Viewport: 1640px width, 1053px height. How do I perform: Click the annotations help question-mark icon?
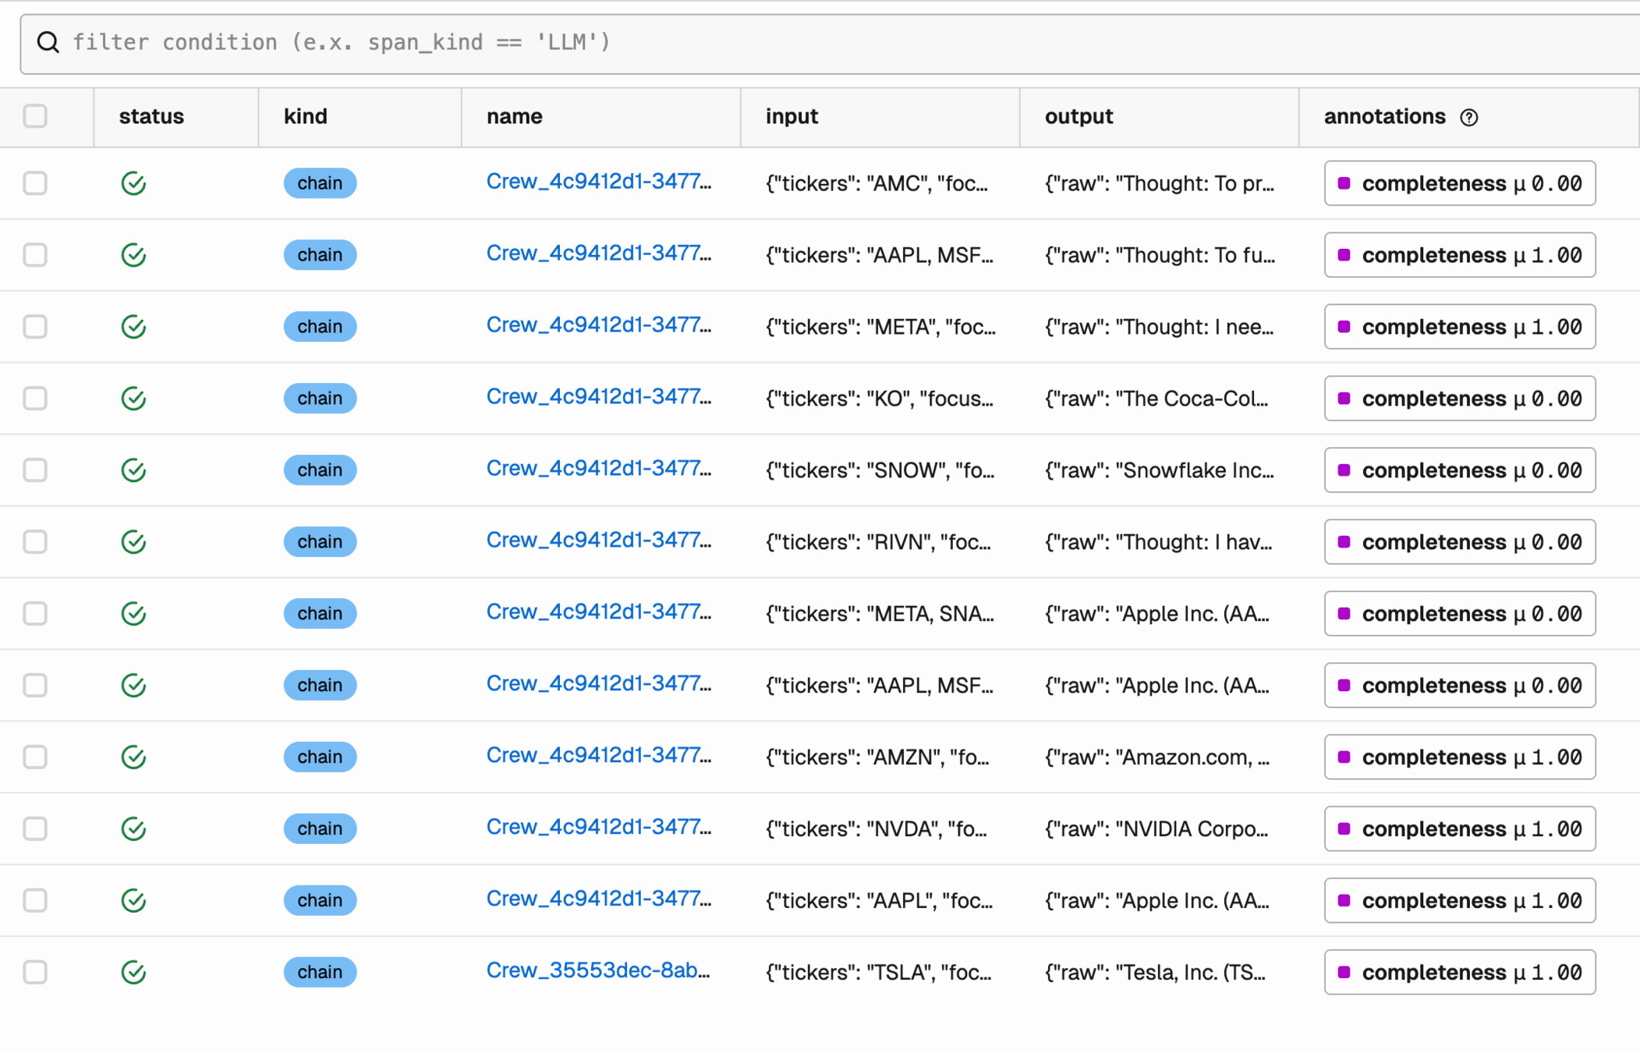pyautogui.click(x=1468, y=117)
